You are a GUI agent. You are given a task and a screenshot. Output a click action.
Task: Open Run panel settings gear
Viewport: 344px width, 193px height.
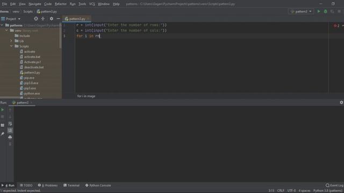click(341, 102)
